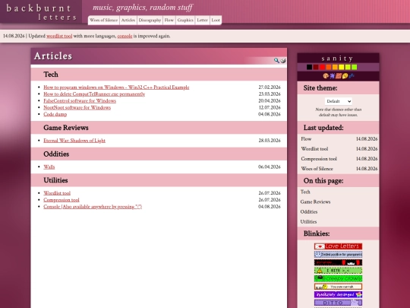The width and height of the screenshot is (410, 308).
Task: Click the yellow face icon under sanity
Action: click(345, 76)
